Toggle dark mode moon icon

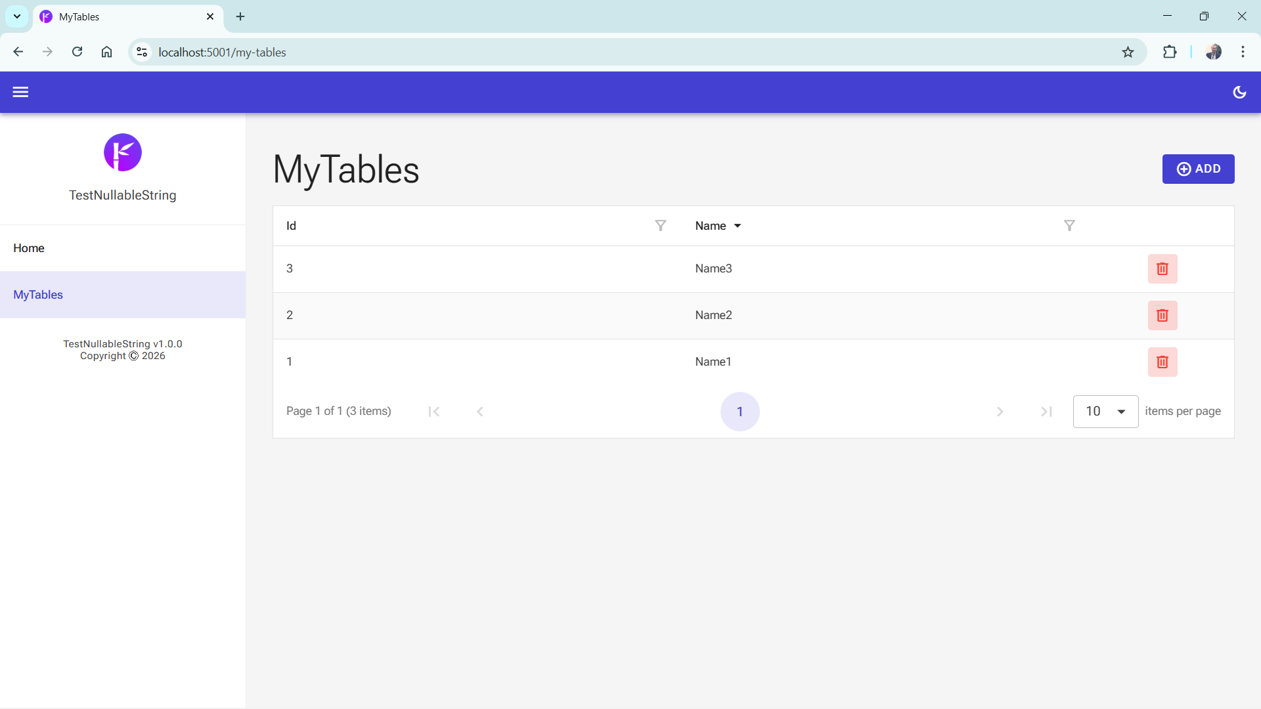[x=1239, y=92]
